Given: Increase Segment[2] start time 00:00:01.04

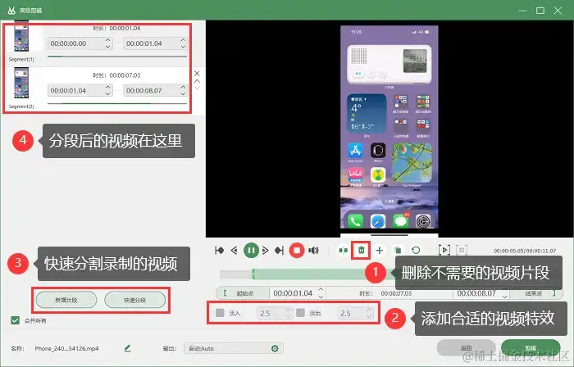Looking at the screenshot, I should click(107, 88).
